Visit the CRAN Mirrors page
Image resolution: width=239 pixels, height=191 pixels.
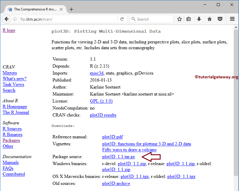10,73
